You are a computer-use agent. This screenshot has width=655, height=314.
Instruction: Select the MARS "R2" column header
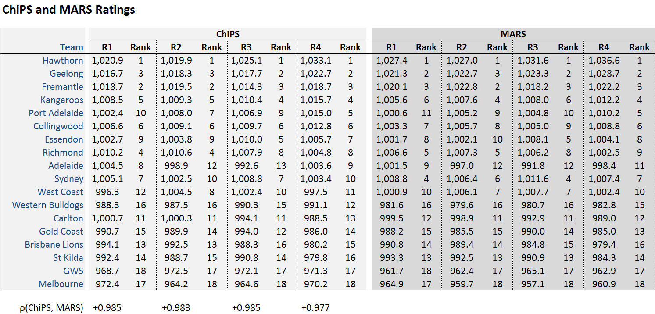tap(462, 47)
